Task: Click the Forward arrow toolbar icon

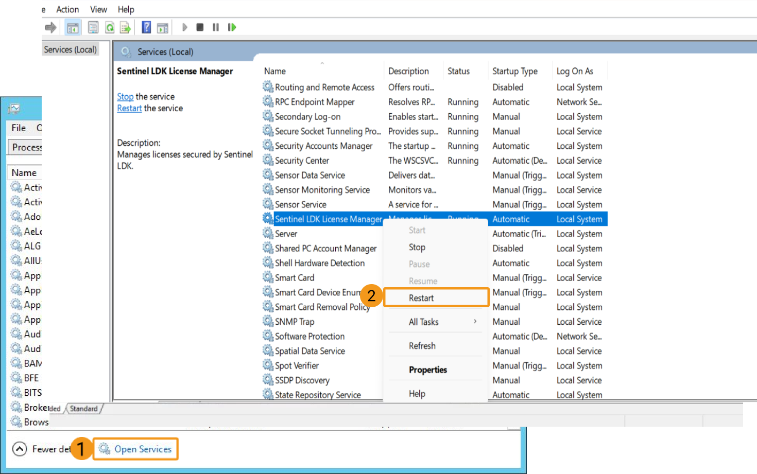Action: tap(50, 27)
